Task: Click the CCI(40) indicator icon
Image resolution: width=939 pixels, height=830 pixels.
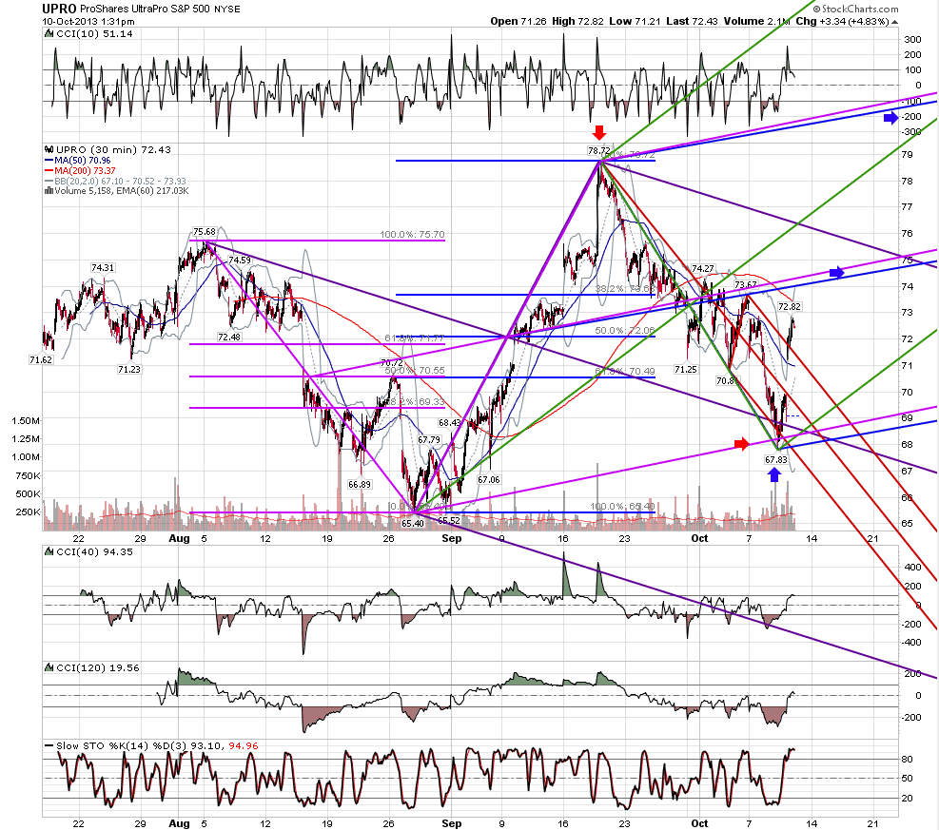Action: point(49,551)
